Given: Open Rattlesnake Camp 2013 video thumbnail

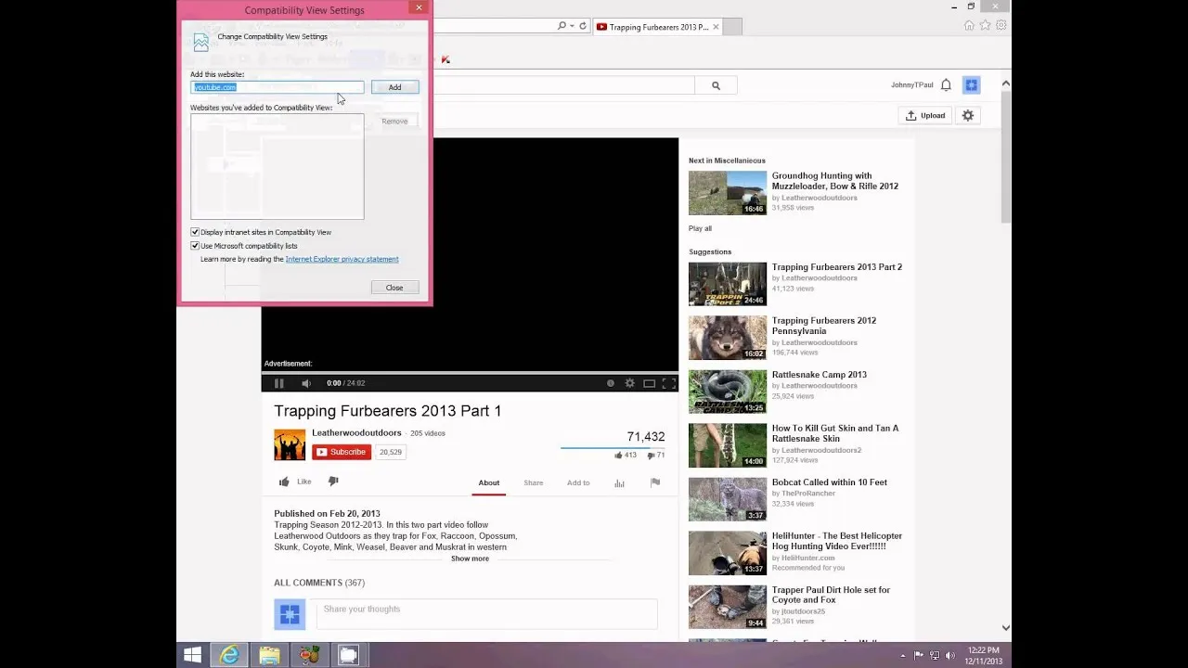Looking at the screenshot, I should [x=728, y=392].
